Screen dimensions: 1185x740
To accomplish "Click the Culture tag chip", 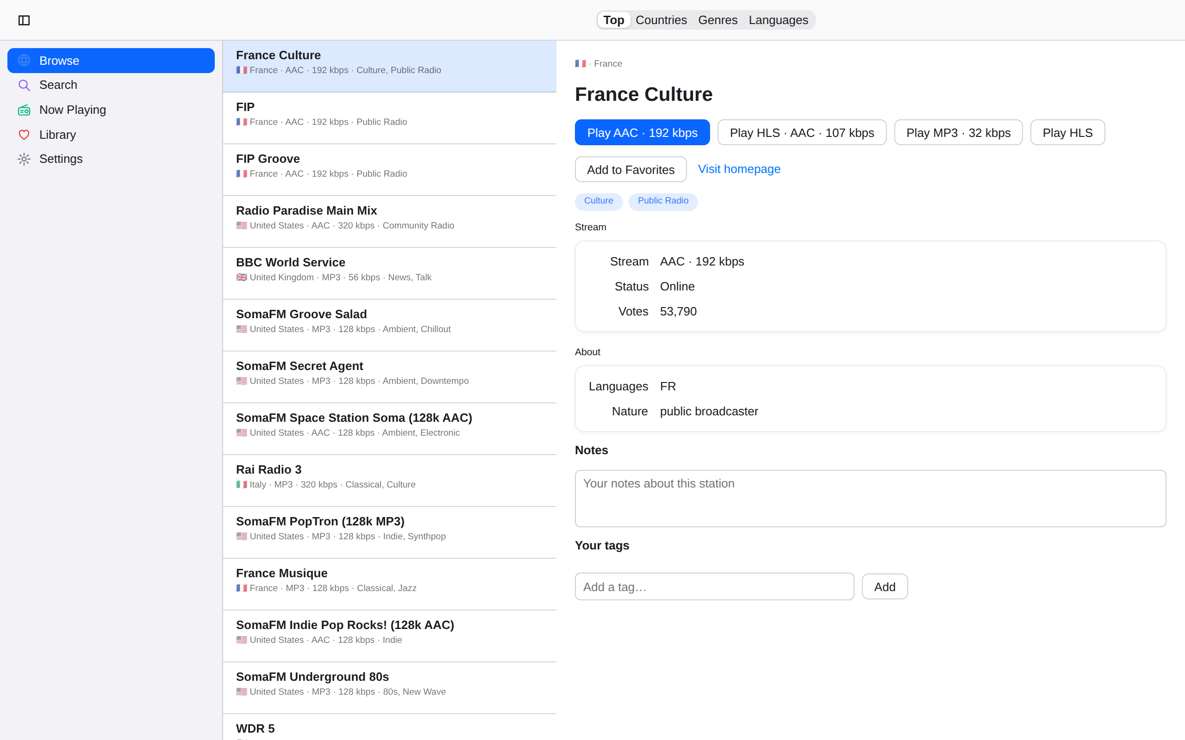I will (599, 201).
